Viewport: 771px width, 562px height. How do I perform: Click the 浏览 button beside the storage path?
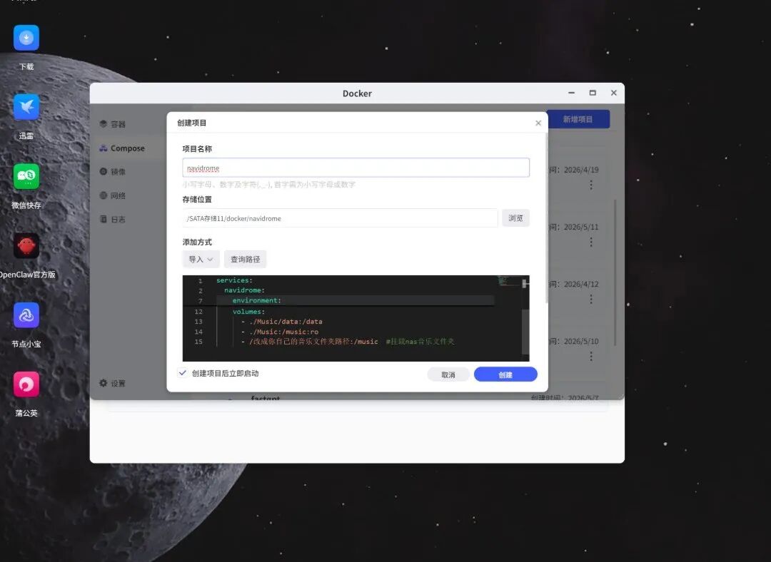click(x=515, y=218)
